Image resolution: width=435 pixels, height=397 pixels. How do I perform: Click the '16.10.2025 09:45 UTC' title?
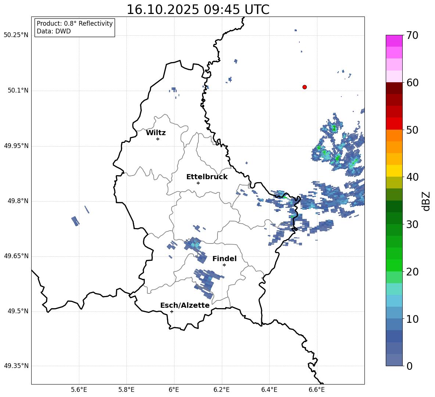(198, 10)
